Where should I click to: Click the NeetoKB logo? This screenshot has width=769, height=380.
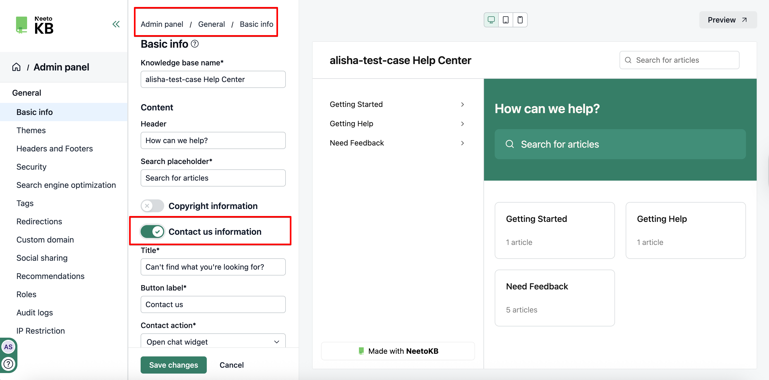(34, 25)
